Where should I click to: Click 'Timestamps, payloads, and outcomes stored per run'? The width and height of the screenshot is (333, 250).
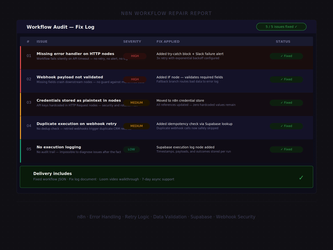pos(194,152)
